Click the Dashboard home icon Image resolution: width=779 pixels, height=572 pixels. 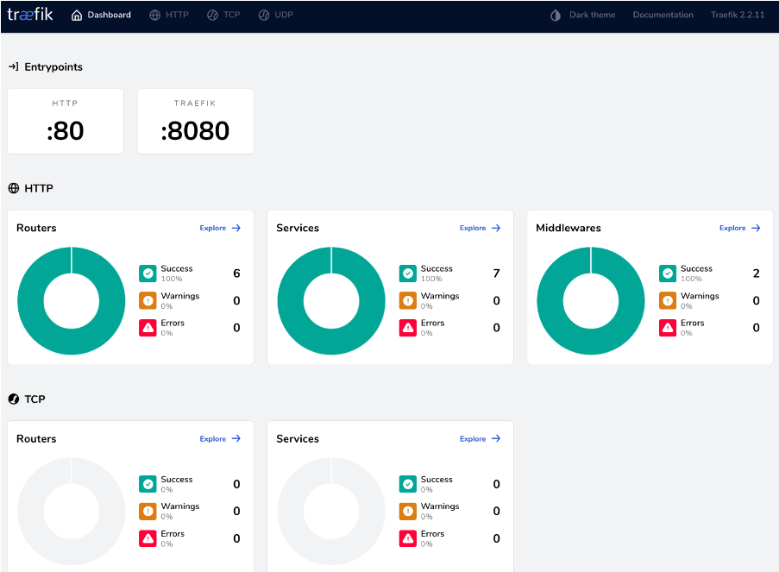77,15
